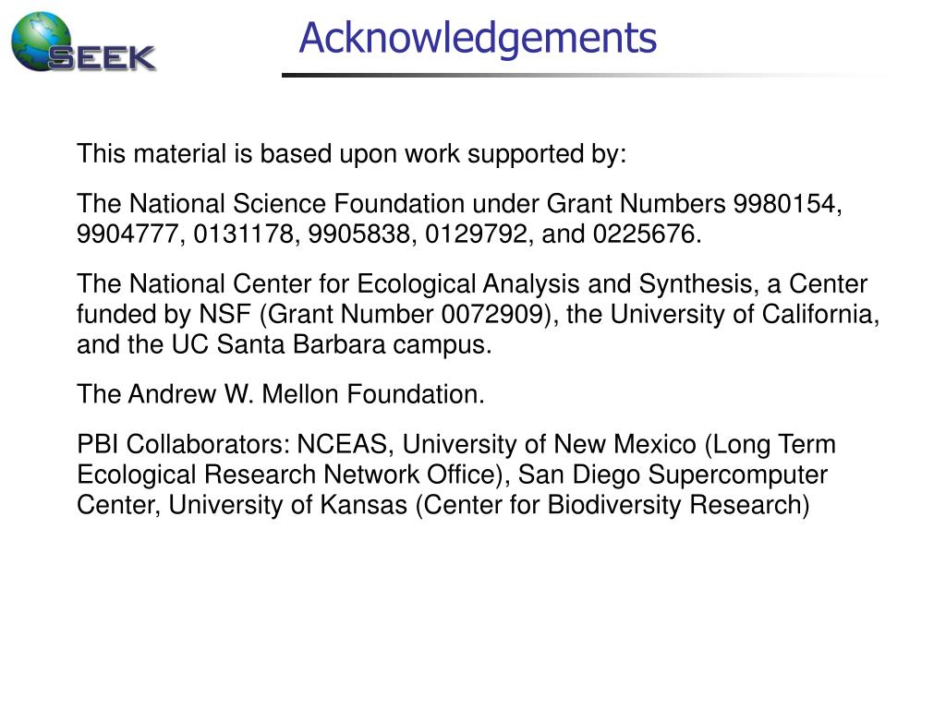946x709 pixels.
Task: Click the horizontal line under the title
Action: pos(582,75)
